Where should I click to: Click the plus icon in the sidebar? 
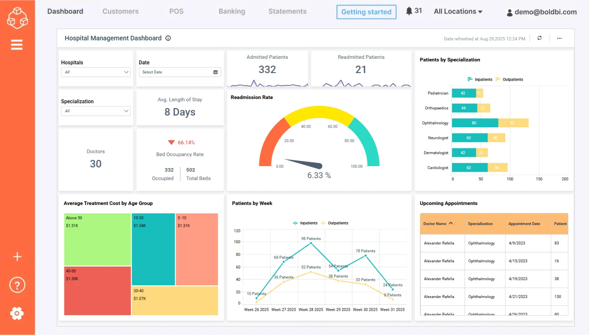pos(17,257)
